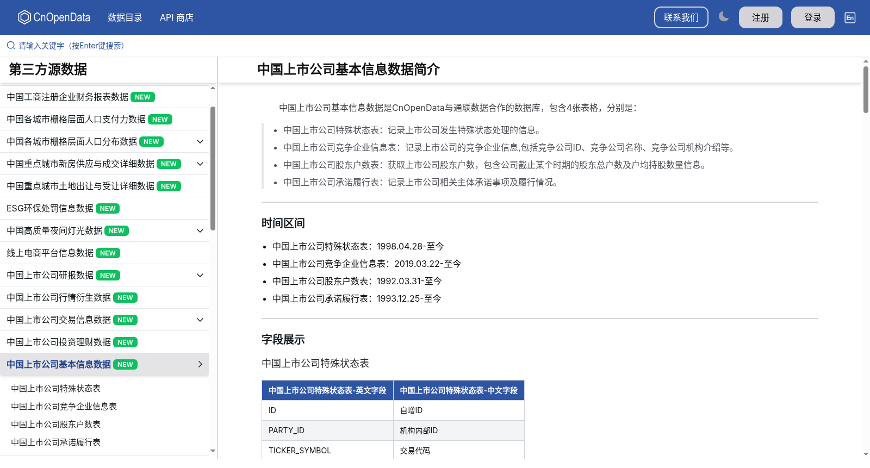Viewport: 870px width, 468px height.
Task: Click the 第三方源数据 sidebar heading
Action: pyautogui.click(x=48, y=69)
